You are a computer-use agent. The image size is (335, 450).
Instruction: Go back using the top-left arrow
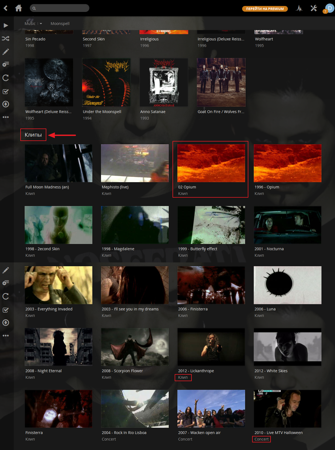point(5,8)
